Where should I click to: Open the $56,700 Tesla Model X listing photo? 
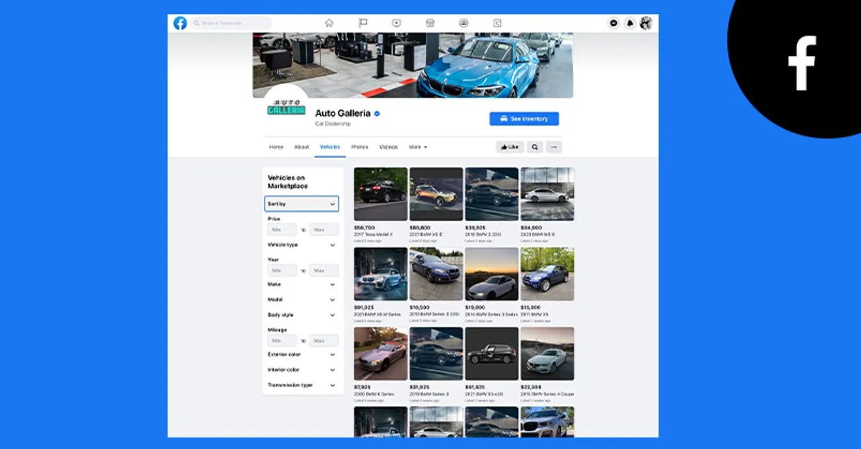(381, 194)
